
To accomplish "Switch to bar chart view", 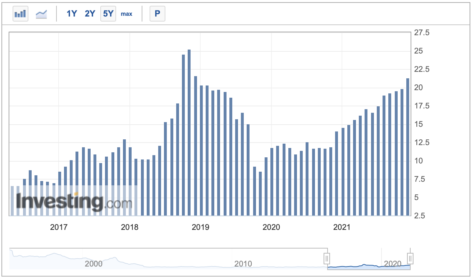I will coord(20,14).
